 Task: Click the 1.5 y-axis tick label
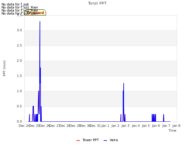click(x=19, y=76)
